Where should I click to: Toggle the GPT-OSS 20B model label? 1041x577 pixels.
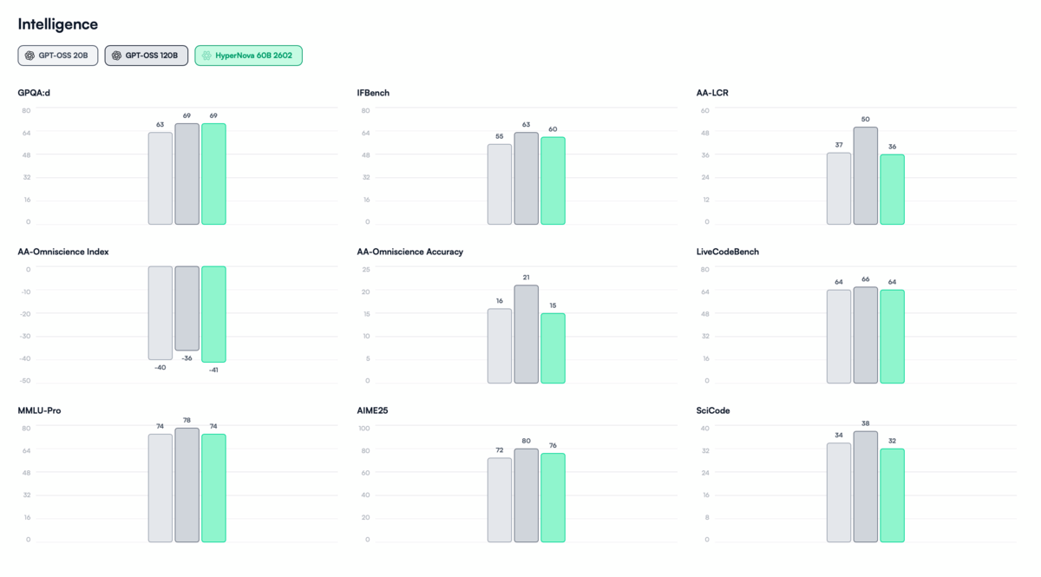click(x=63, y=56)
